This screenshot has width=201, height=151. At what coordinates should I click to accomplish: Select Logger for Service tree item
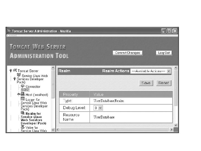[34, 104]
